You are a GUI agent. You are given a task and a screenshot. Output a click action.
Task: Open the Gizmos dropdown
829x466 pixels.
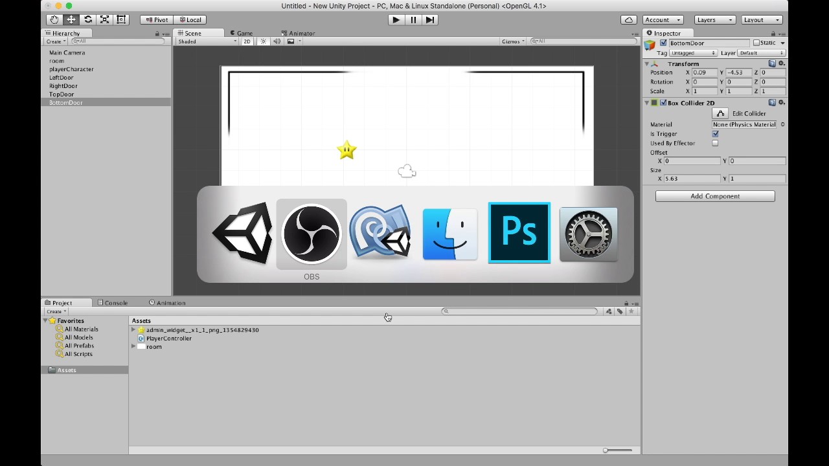514,41
